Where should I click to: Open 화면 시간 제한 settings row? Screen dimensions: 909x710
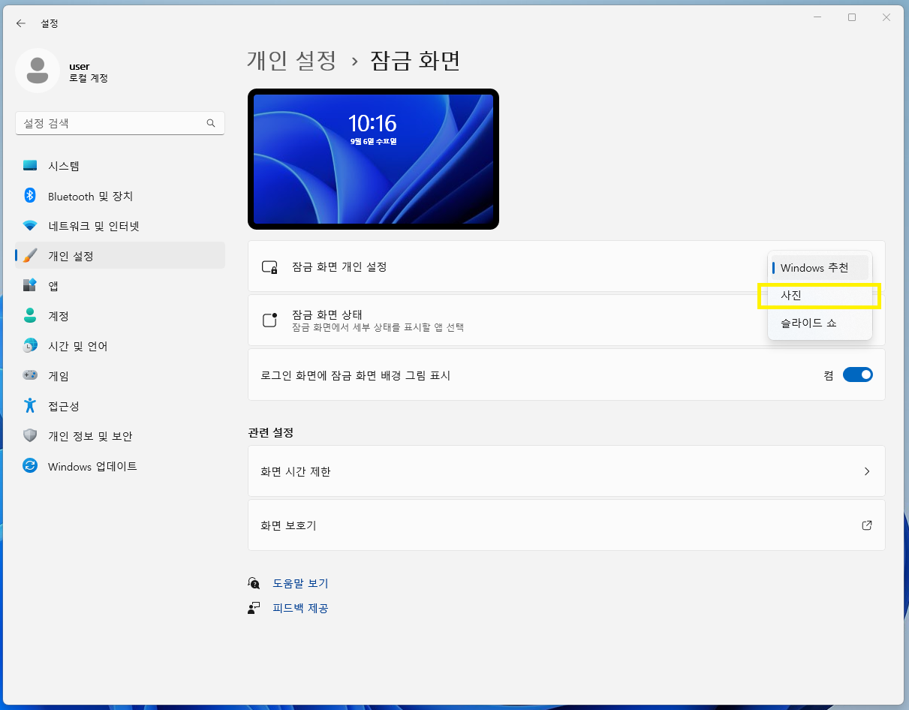(x=567, y=471)
